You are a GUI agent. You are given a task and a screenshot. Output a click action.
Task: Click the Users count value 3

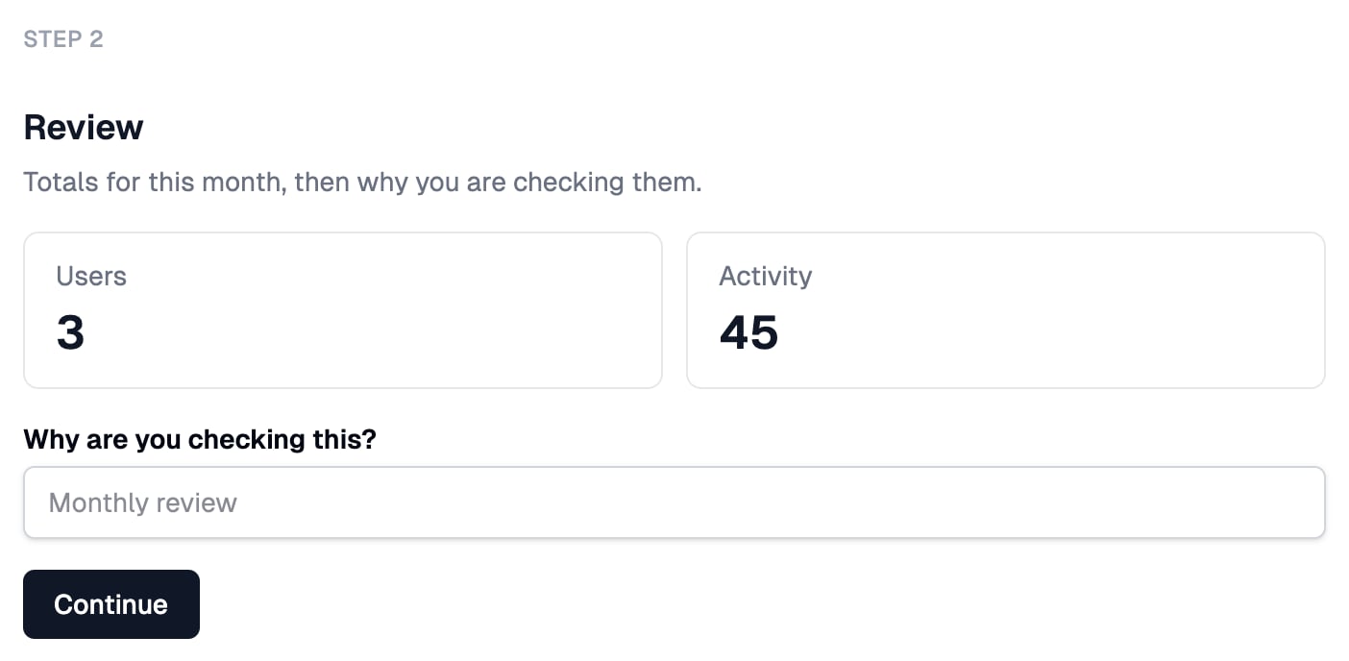click(71, 332)
